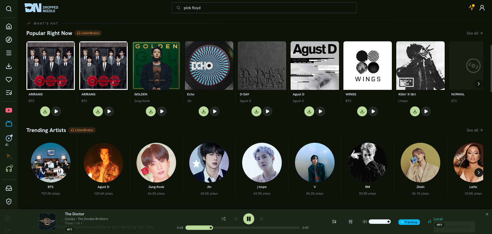The width and height of the screenshot is (492, 234).
Task: Open the equalizer sliders icon in player
Action: [x=351, y=222]
